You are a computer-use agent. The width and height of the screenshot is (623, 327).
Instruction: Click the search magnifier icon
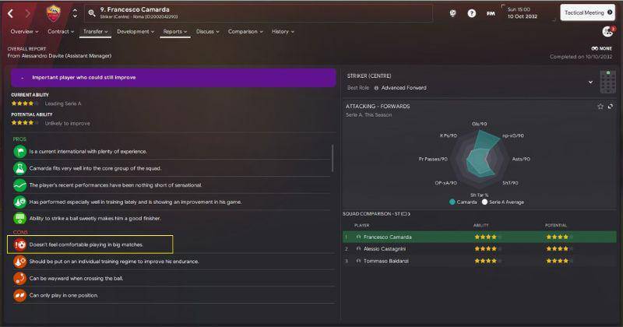(x=92, y=13)
